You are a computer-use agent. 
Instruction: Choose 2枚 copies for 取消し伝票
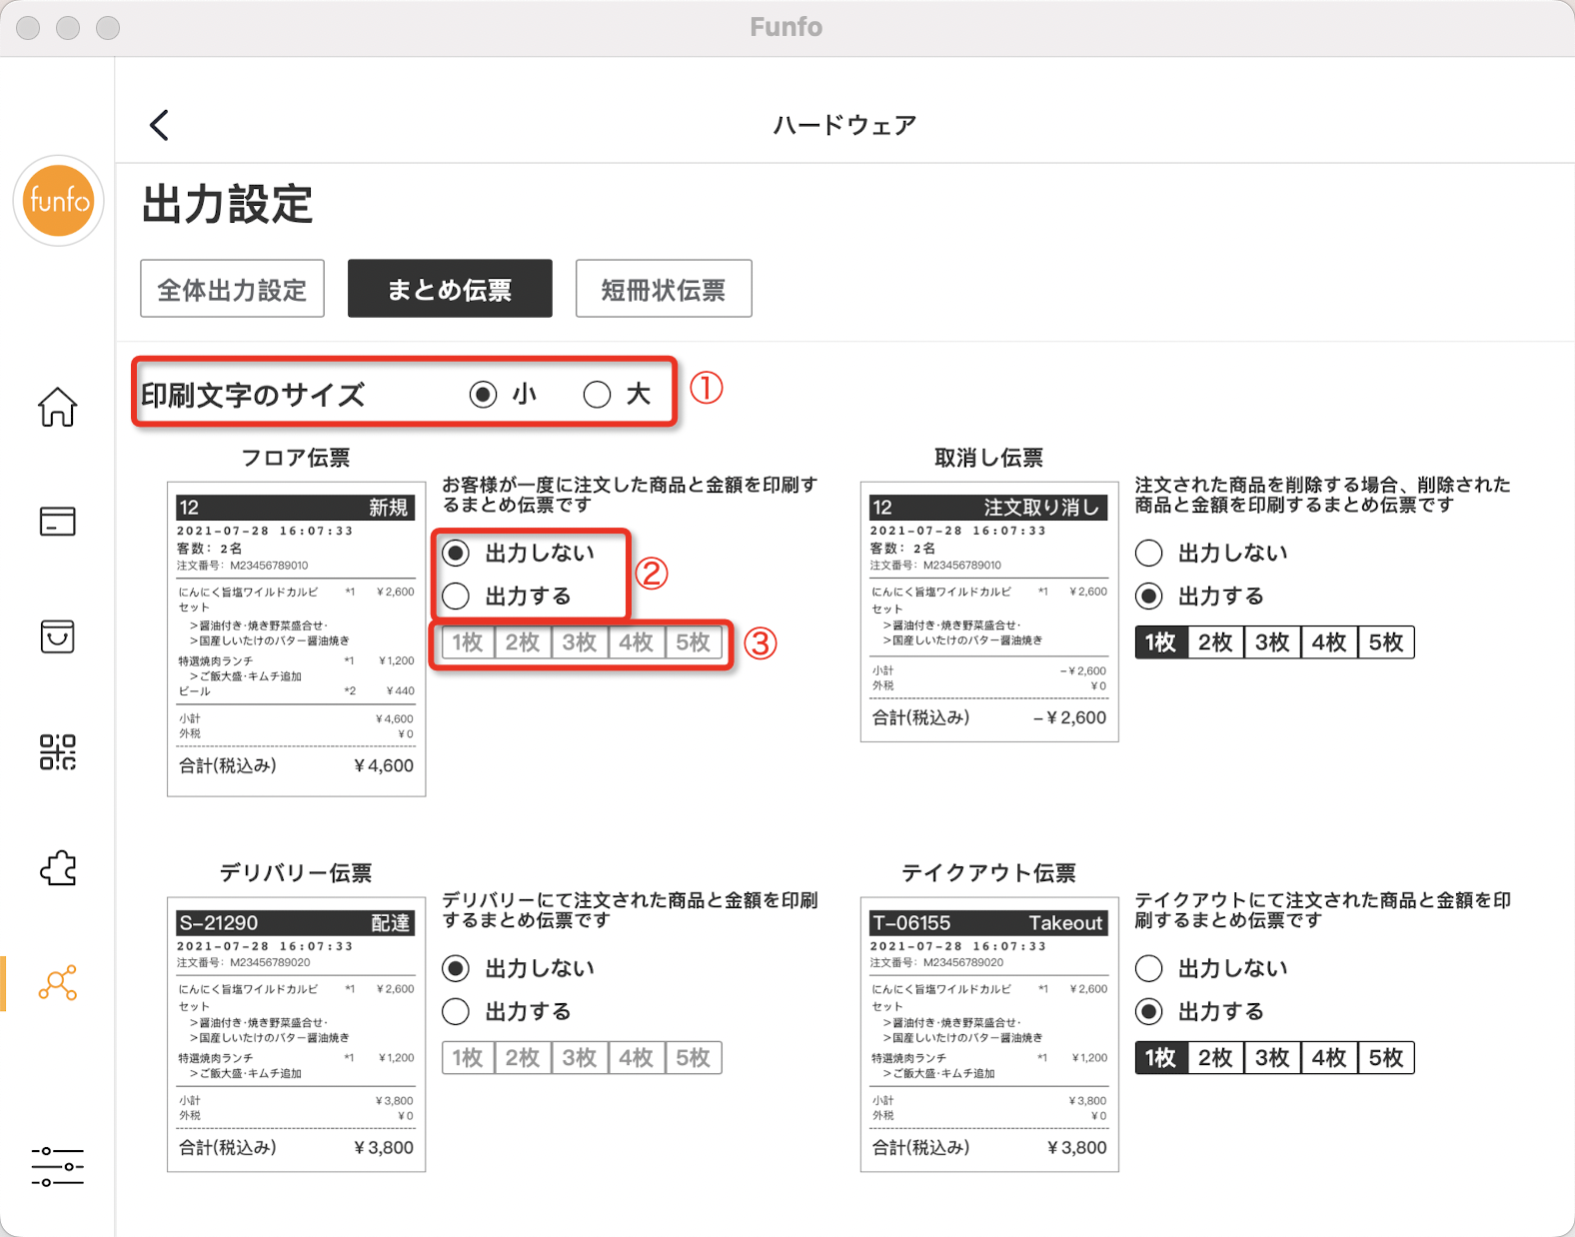[1216, 641]
